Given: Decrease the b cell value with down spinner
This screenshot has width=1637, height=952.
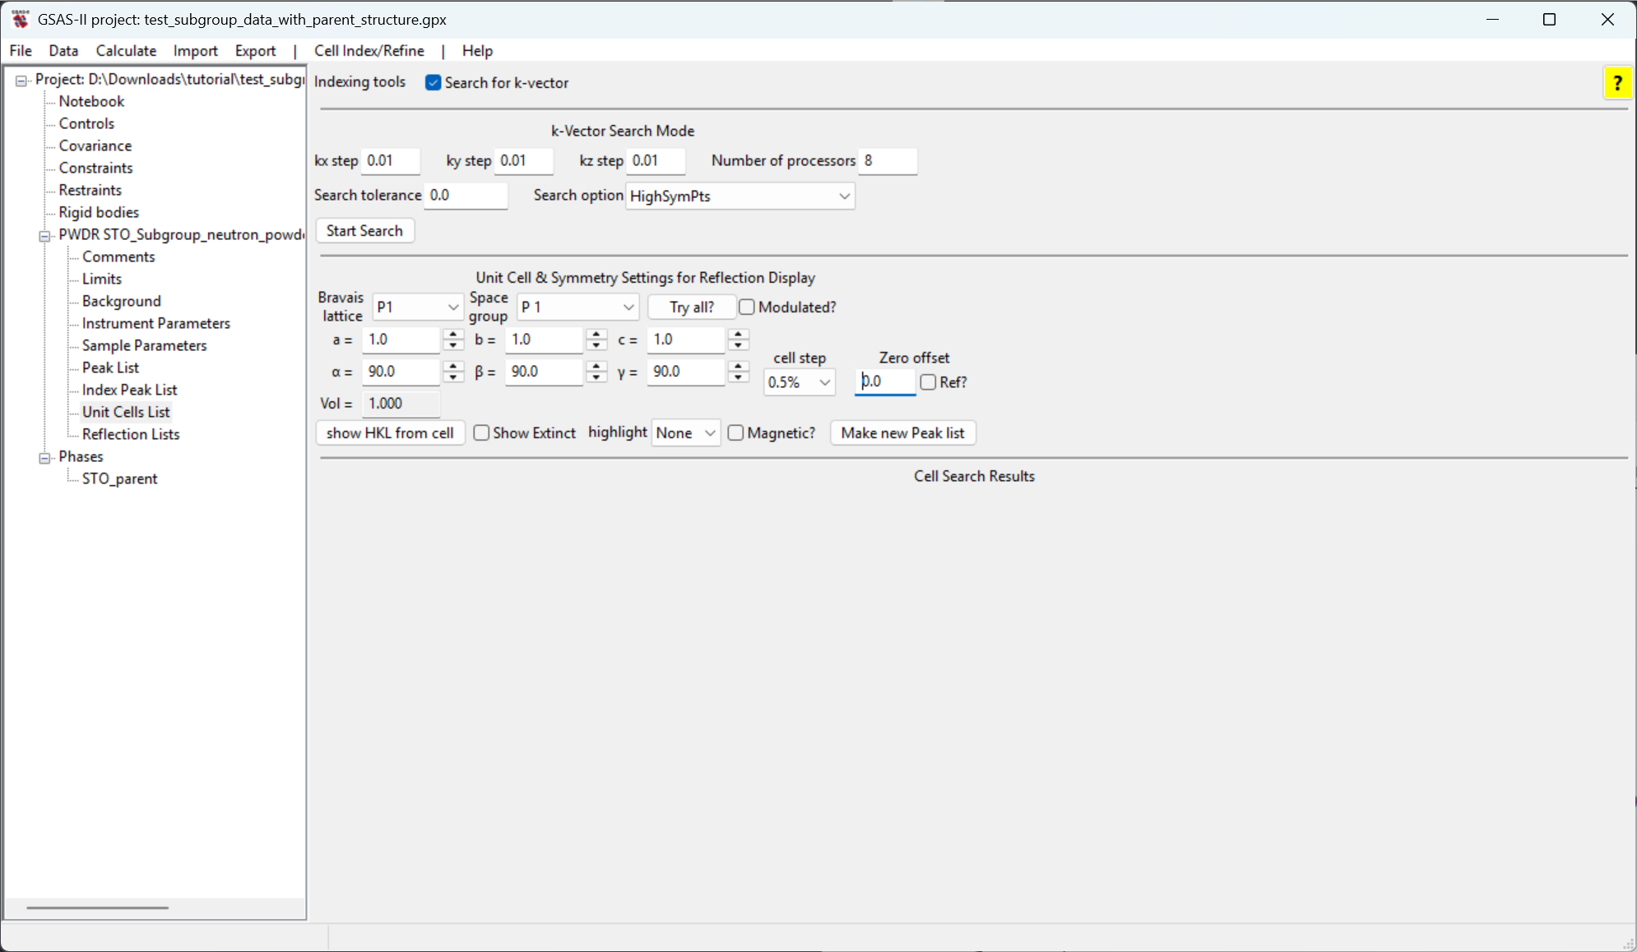Looking at the screenshot, I should tap(596, 345).
